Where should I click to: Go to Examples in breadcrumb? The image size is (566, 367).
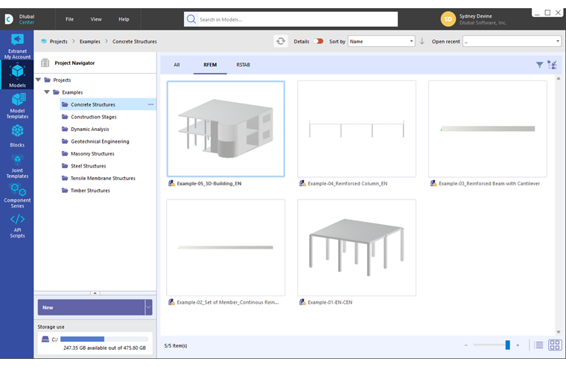(90, 42)
